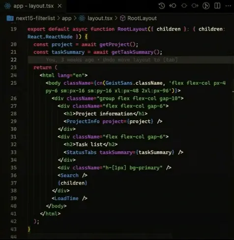Click the taskSummary constant on line 21

click(68, 52)
